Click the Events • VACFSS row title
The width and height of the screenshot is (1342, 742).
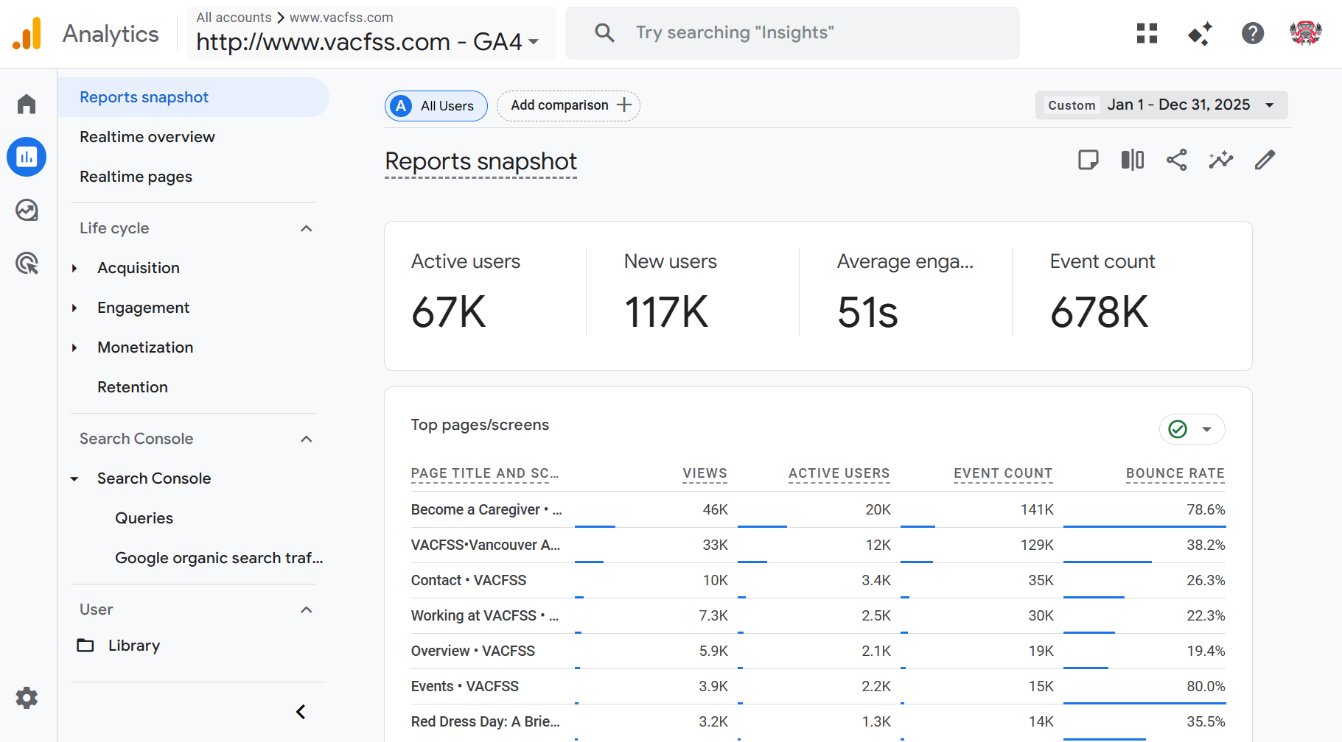click(x=465, y=686)
